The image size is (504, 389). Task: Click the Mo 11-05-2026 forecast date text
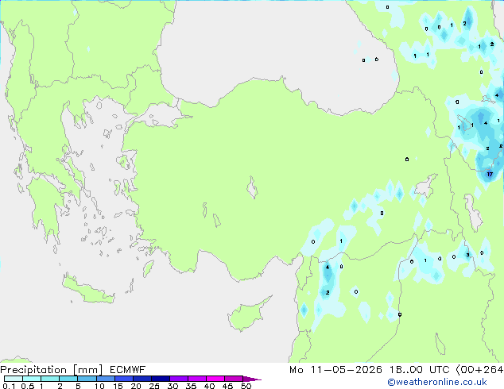click(x=335, y=370)
